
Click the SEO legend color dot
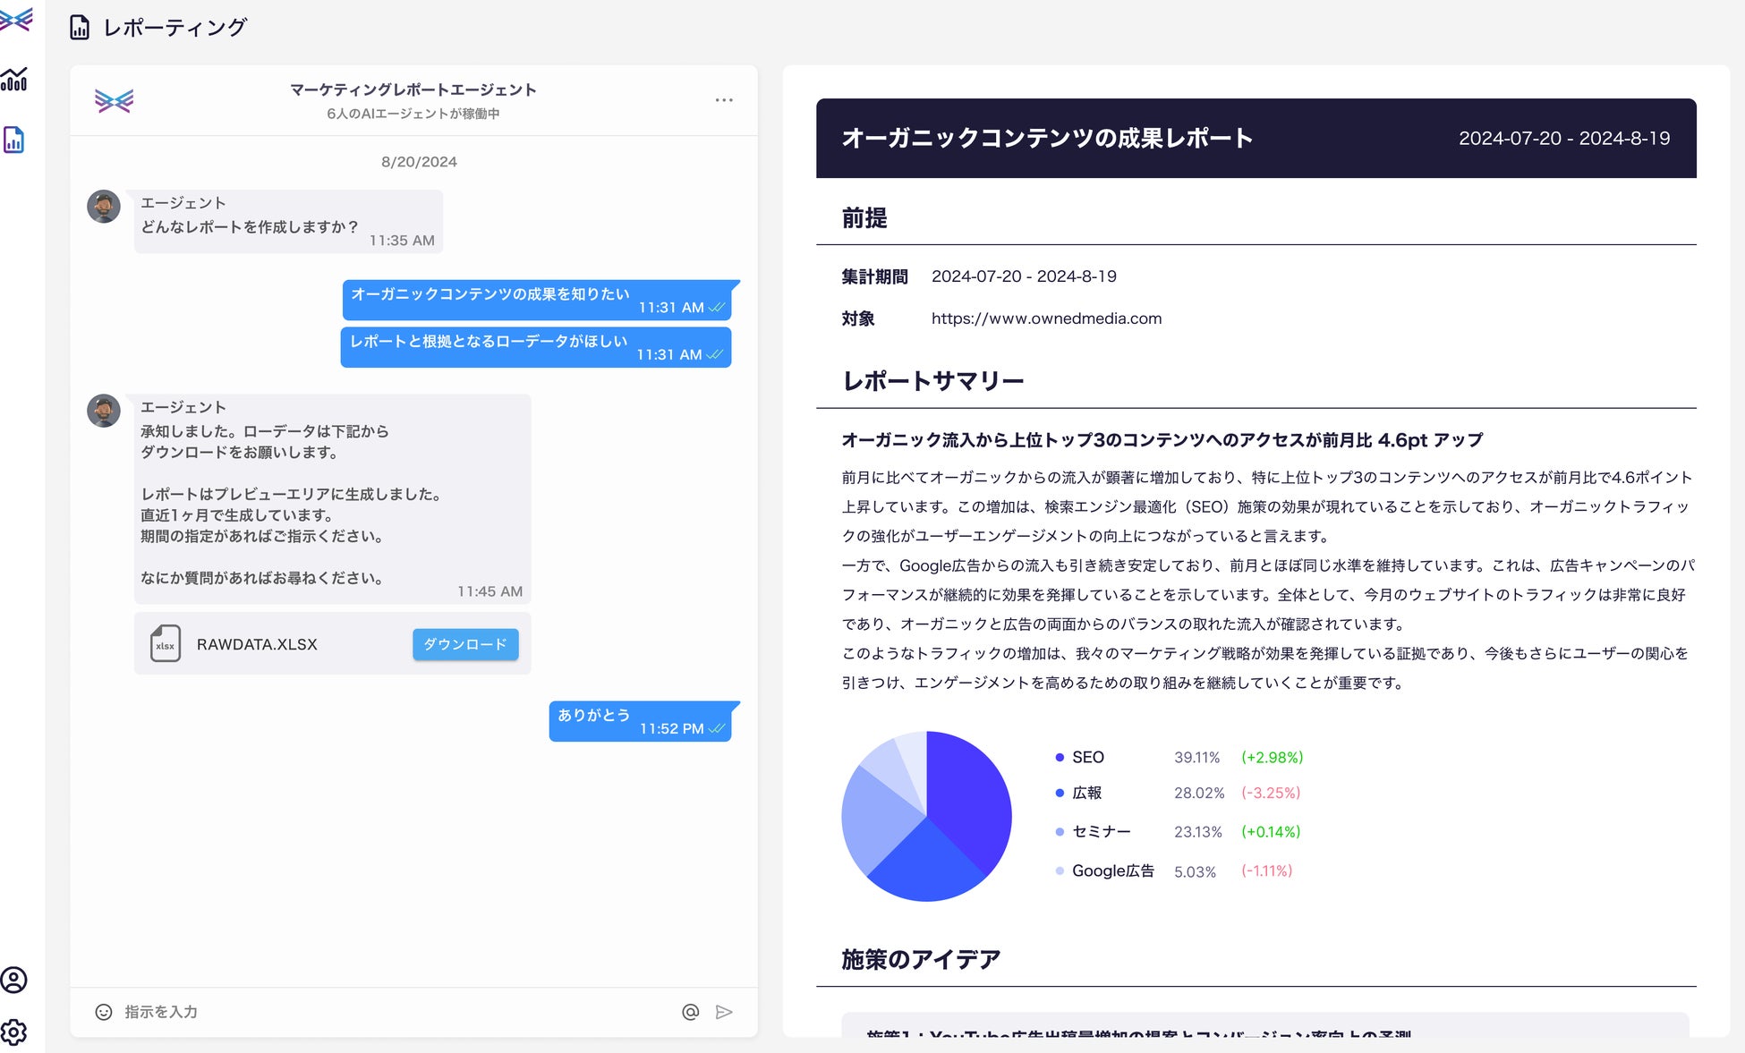[1060, 758]
